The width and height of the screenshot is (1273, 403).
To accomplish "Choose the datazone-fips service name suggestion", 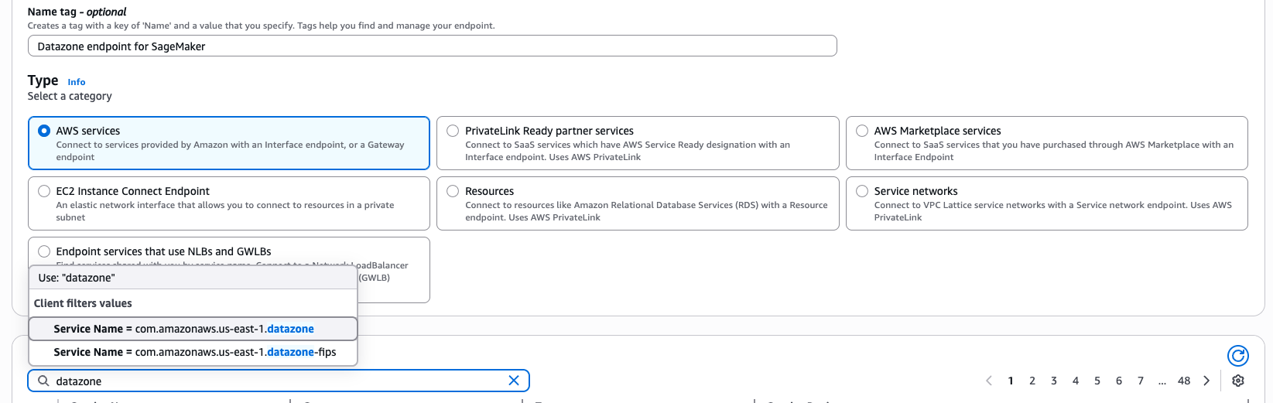I will [x=193, y=352].
